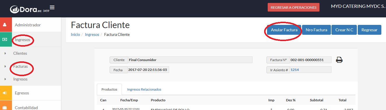Image resolution: width=386 pixels, height=110 pixels.
Task: Open the Ingresos sidebar section
Action: point(22,40)
